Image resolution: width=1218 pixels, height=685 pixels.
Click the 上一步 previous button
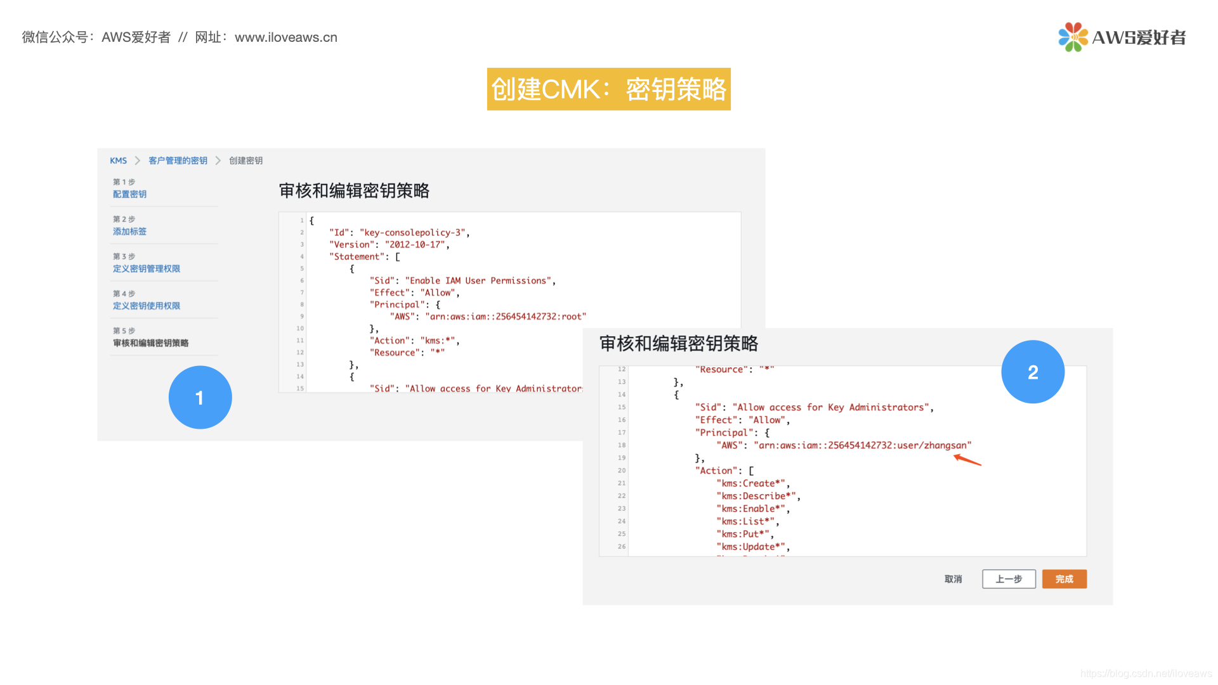[x=1009, y=579]
